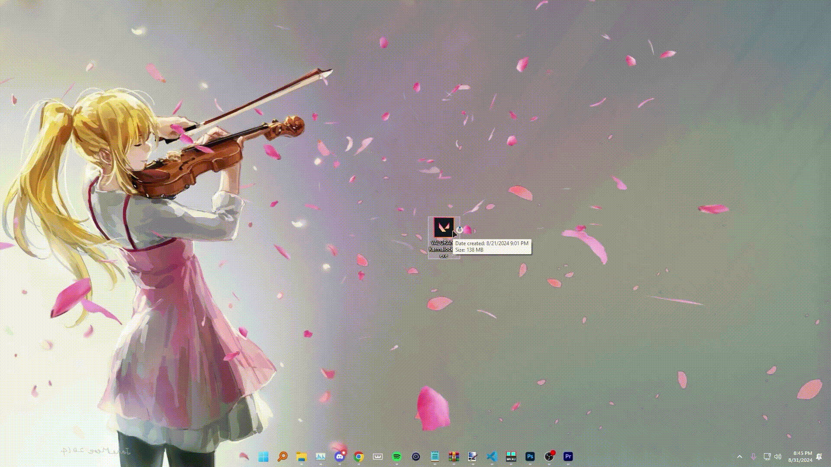Open the do-not-disturb notification bell

[x=819, y=457]
